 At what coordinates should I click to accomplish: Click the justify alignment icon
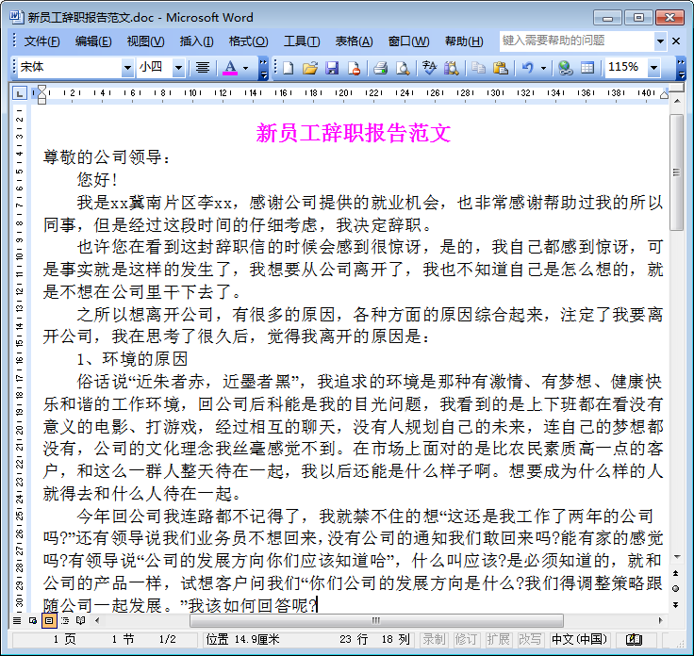point(203,68)
